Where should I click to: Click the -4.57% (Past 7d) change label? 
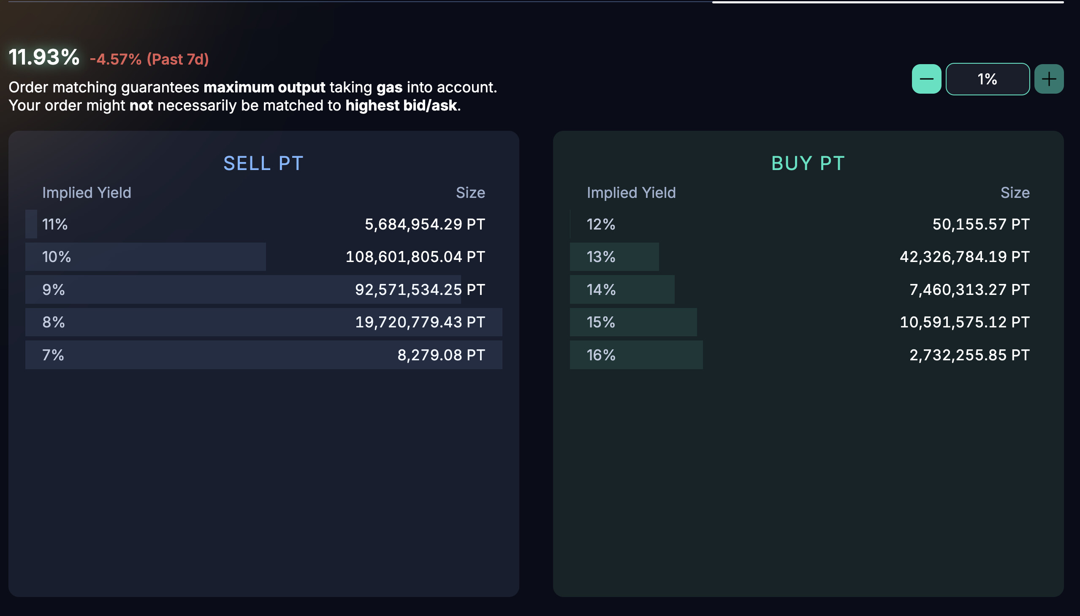coord(149,59)
